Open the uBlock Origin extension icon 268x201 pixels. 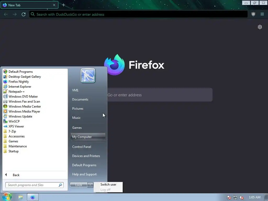pyautogui.click(x=253, y=14)
